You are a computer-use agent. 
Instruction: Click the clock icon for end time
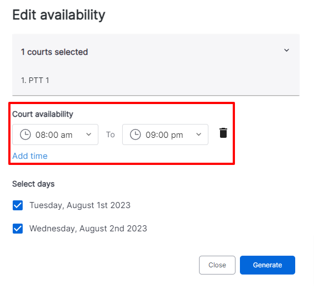tap(135, 134)
